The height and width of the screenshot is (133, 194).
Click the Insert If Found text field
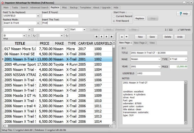(x=60, y=16)
